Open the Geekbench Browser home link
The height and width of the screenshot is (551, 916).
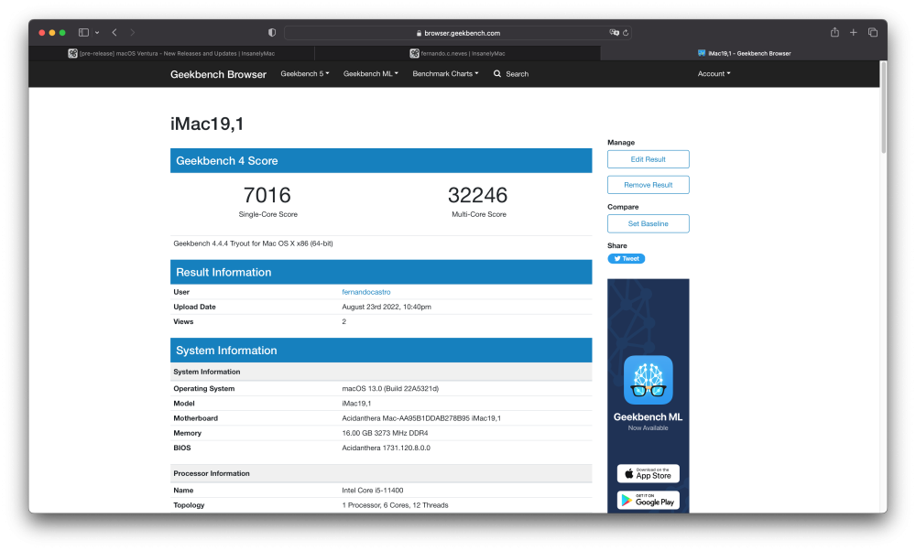point(219,74)
